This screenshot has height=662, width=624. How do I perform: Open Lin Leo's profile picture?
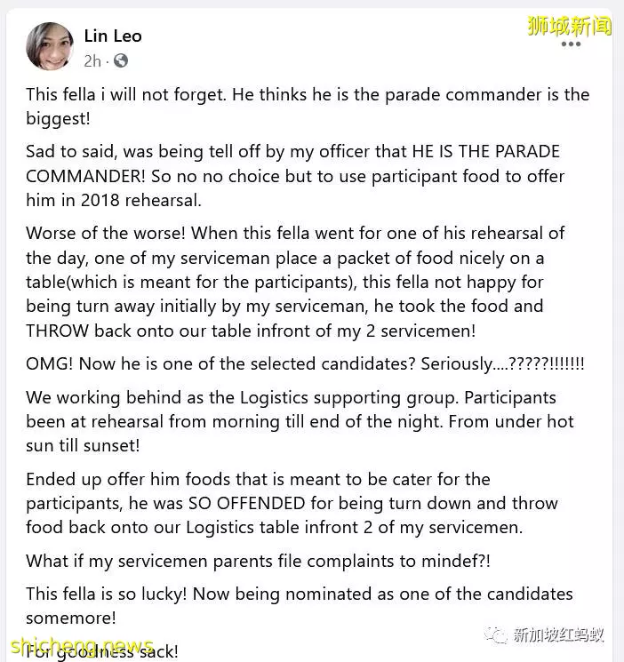pos(50,46)
